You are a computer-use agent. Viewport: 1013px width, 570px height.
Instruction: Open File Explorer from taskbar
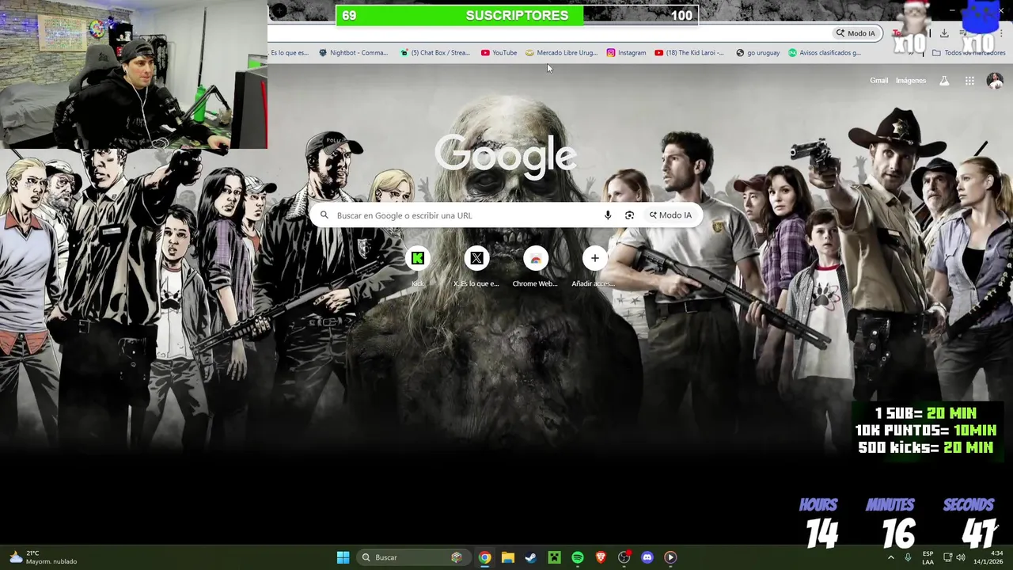pyautogui.click(x=507, y=557)
